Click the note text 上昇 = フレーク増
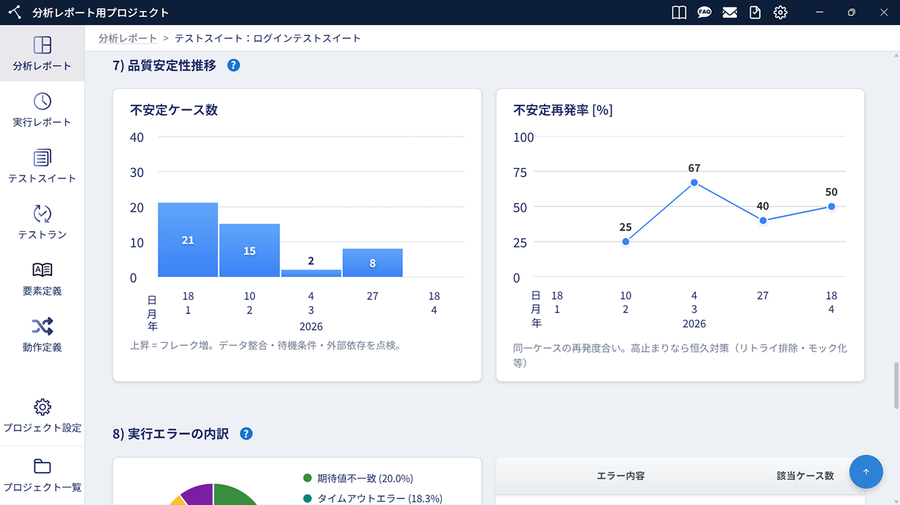This screenshot has width=900, height=505. [266, 345]
